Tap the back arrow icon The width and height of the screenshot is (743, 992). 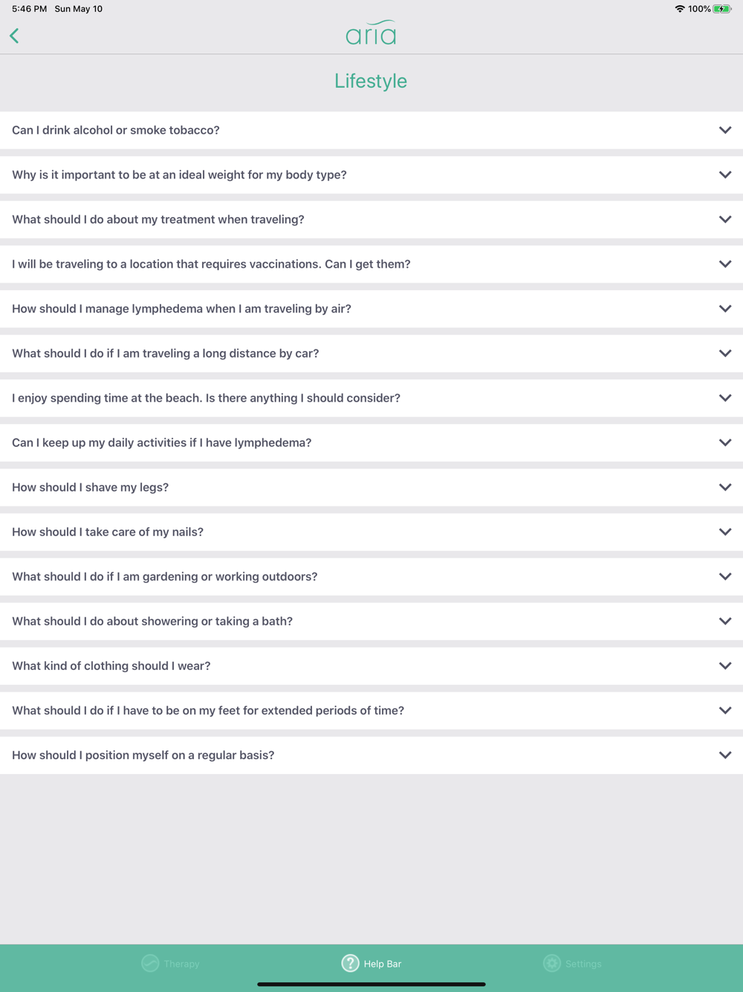tap(14, 36)
